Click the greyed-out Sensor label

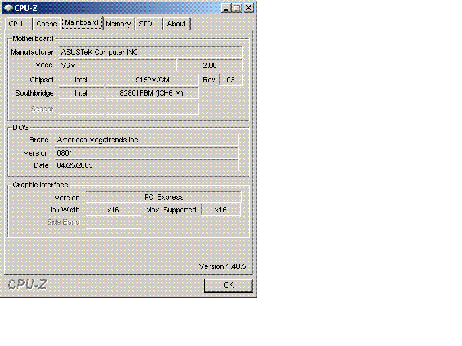tap(42, 109)
